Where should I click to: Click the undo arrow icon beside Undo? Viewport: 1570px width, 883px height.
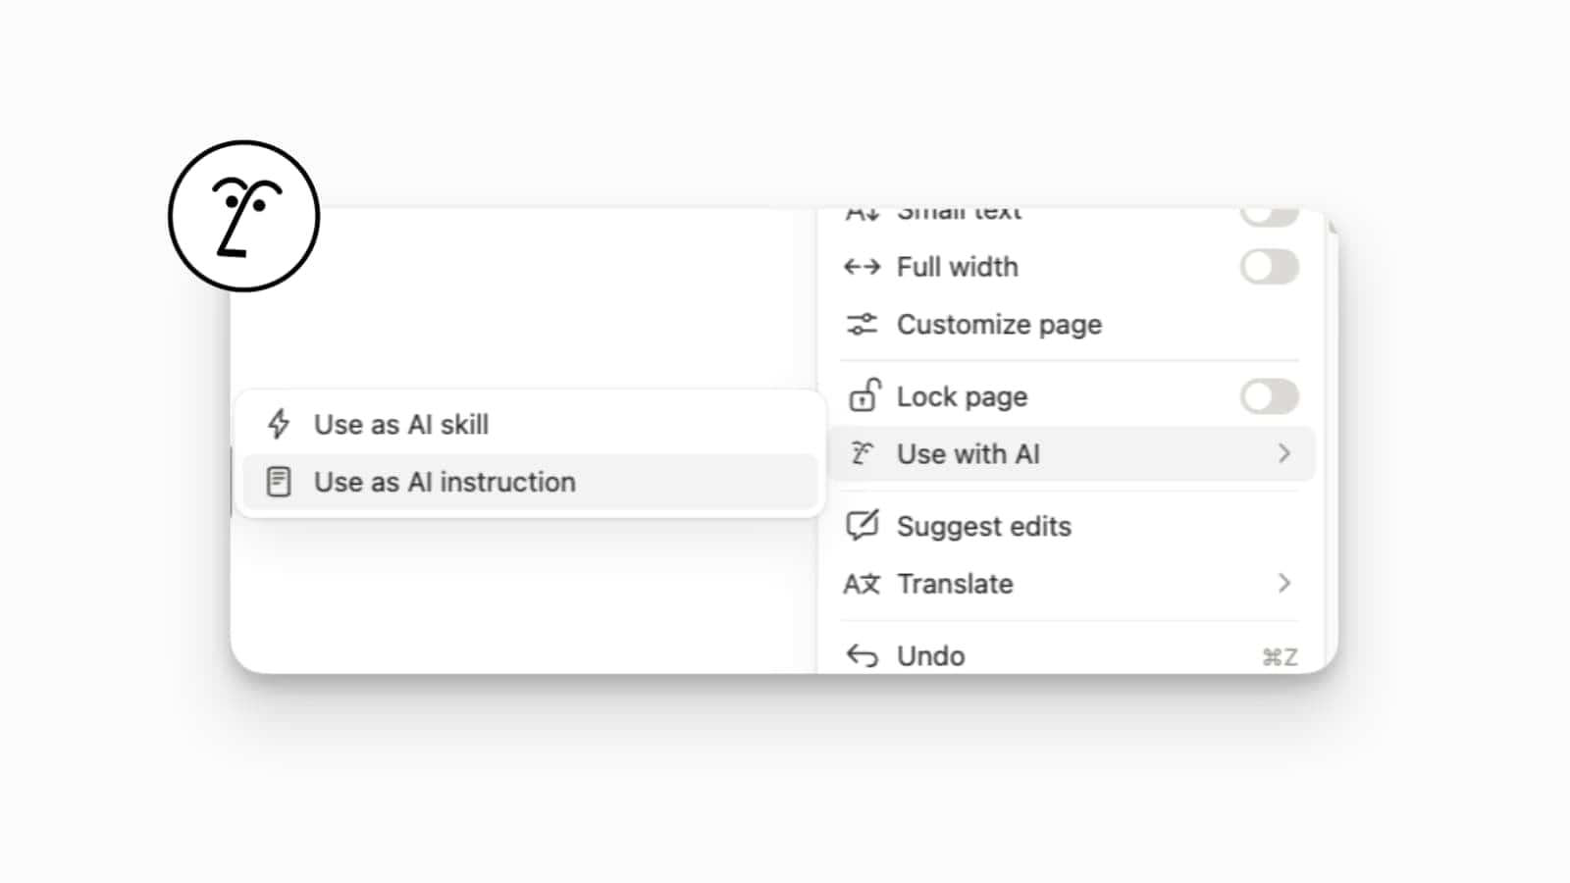pyautogui.click(x=862, y=654)
